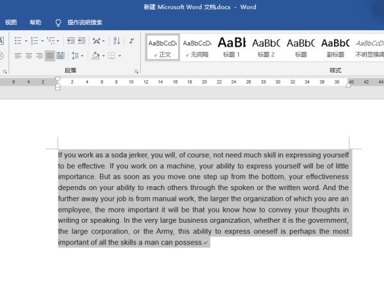Image resolution: width=384 pixels, height=288 pixels.
Task: Align text left
Action: pyautogui.click(x=18, y=56)
